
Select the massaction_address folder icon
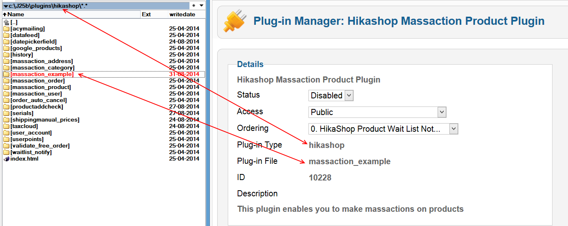(6, 61)
